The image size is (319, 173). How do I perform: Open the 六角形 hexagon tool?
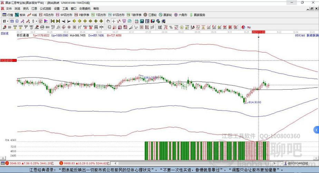[x=181, y=15]
